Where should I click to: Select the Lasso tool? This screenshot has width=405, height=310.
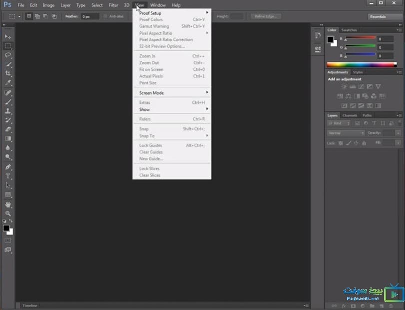coord(8,55)
